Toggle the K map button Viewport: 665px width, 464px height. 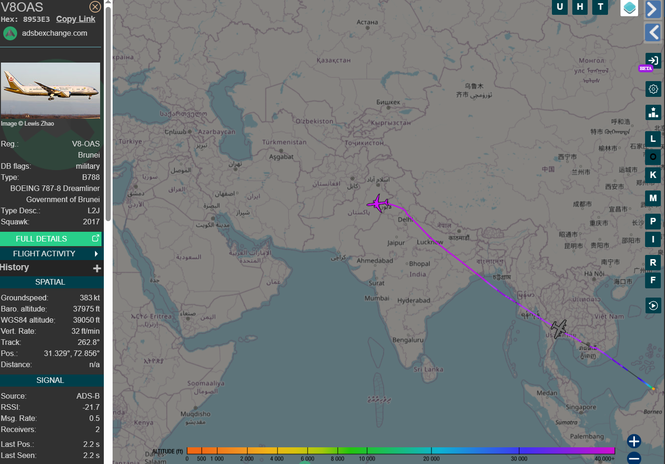653,175
